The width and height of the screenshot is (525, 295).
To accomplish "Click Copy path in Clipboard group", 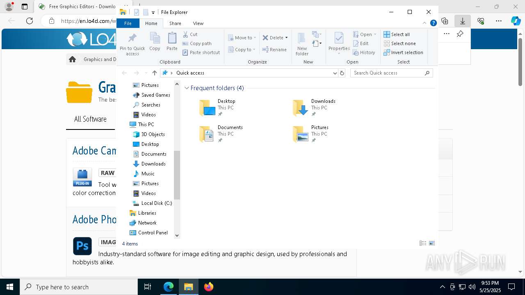I will click(197, 43).
